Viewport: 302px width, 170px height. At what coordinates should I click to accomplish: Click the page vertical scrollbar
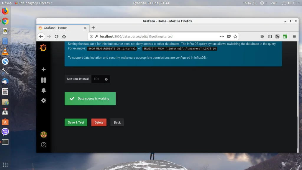pyautogui.click(x=298, y=132)
